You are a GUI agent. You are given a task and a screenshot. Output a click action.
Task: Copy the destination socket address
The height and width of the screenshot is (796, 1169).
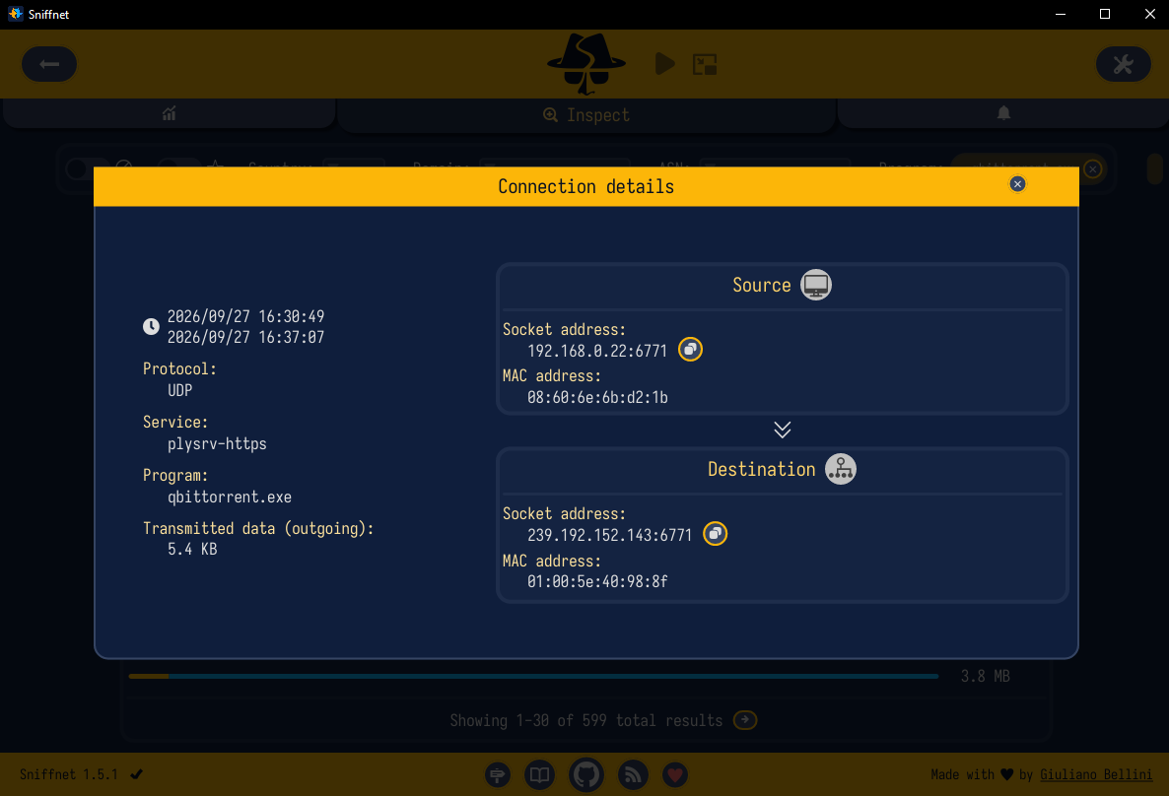715,534
